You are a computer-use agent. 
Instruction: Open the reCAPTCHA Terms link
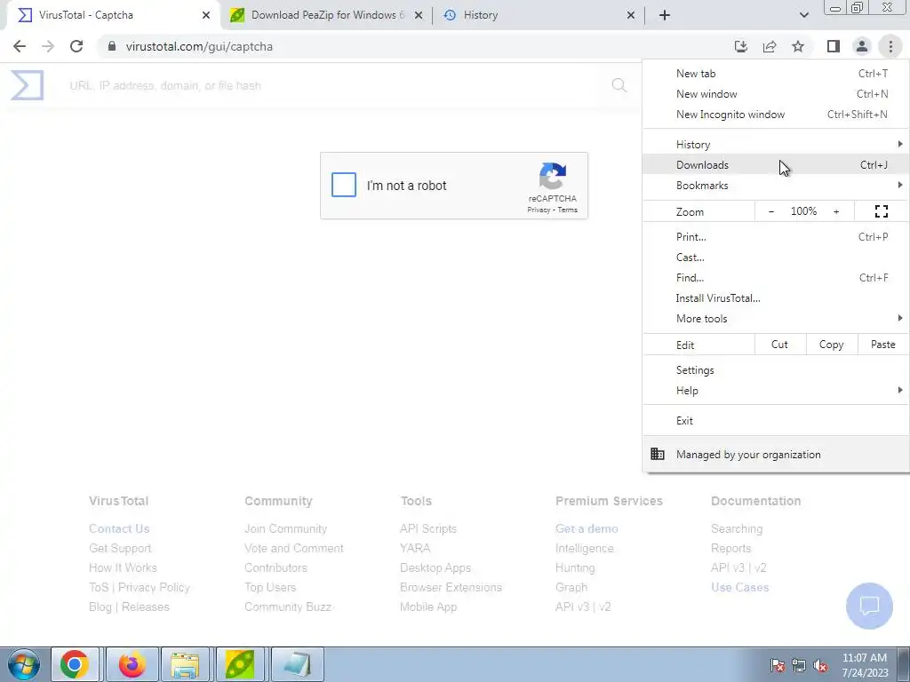(568, 210)
